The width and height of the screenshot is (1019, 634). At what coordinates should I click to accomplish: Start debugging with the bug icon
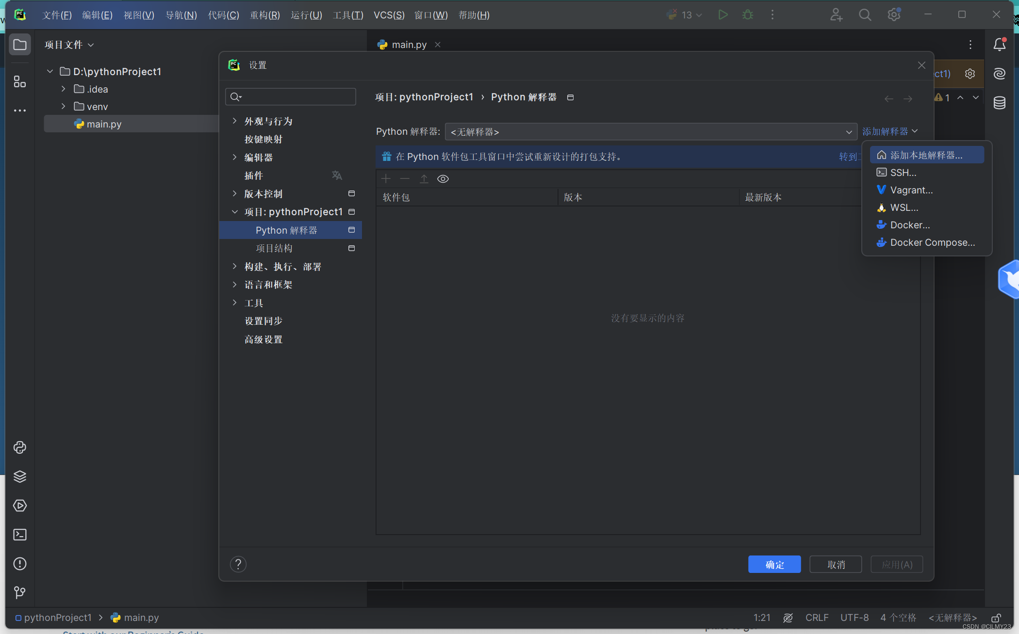point(748,15)
